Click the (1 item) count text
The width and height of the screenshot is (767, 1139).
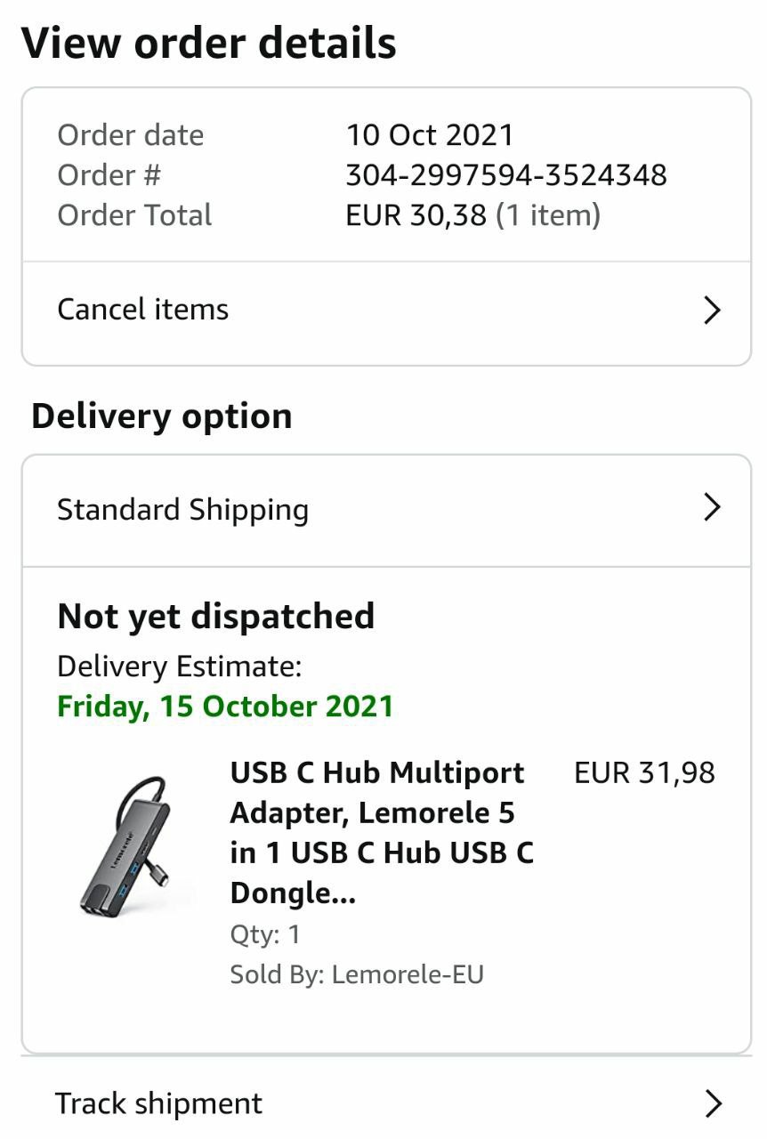(548, 215)
